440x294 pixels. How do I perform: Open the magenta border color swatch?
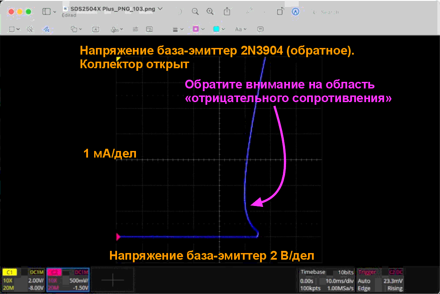198,29
